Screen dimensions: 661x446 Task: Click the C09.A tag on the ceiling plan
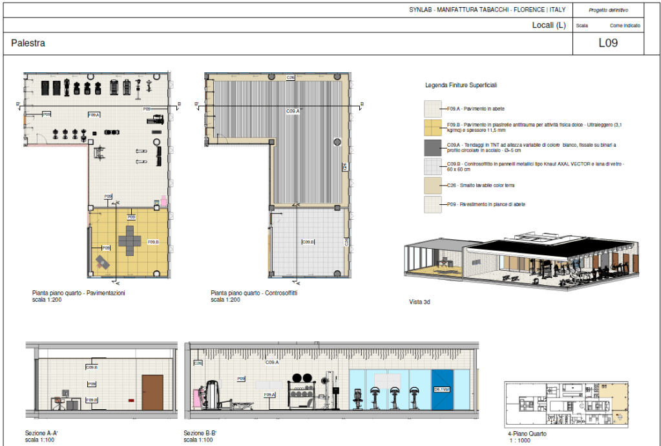(x=293, y=111)
